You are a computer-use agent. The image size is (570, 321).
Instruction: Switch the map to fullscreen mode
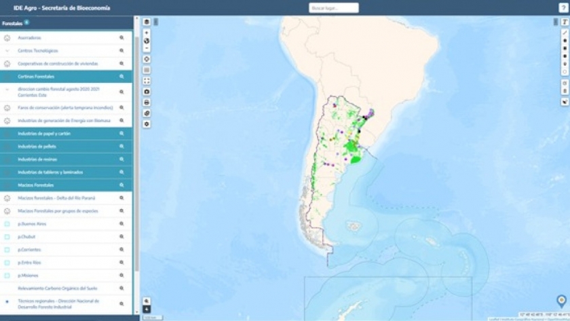click(147, 81)
